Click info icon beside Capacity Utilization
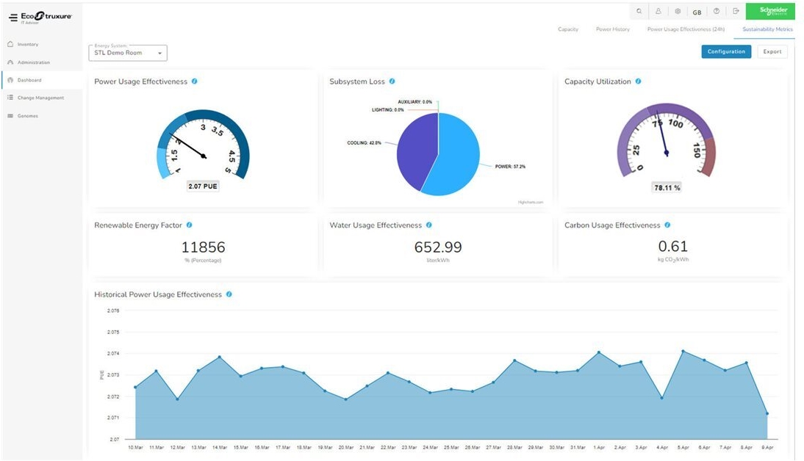The image size is (804, 461). click(x=638, y=81)
